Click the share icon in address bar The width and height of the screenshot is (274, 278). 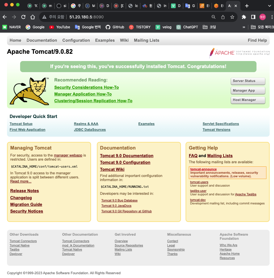(223, 17)
